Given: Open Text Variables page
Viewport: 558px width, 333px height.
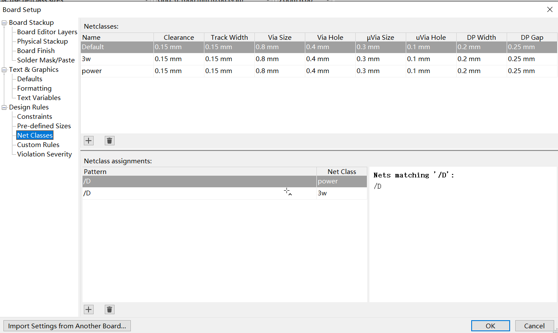Looking at the screenshot, I should (x=39, y=98).
